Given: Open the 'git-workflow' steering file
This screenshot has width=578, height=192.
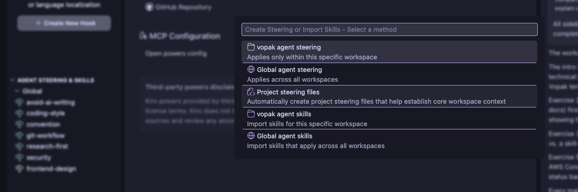Looking at the screenshot, I should (x=45, y=135).
